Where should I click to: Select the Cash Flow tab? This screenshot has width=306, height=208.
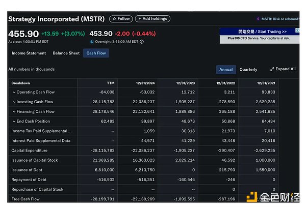click(96, 53)
